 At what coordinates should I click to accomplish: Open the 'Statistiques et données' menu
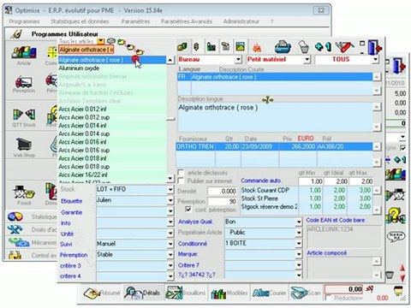click(80, 21)
